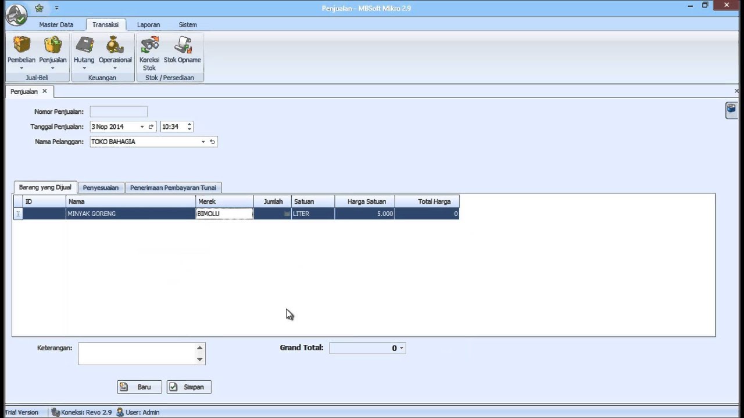Viewport: 744px width, 418px height.
Task: Open the Nama Pelanggan dropdown
Action: click(203, 142)
